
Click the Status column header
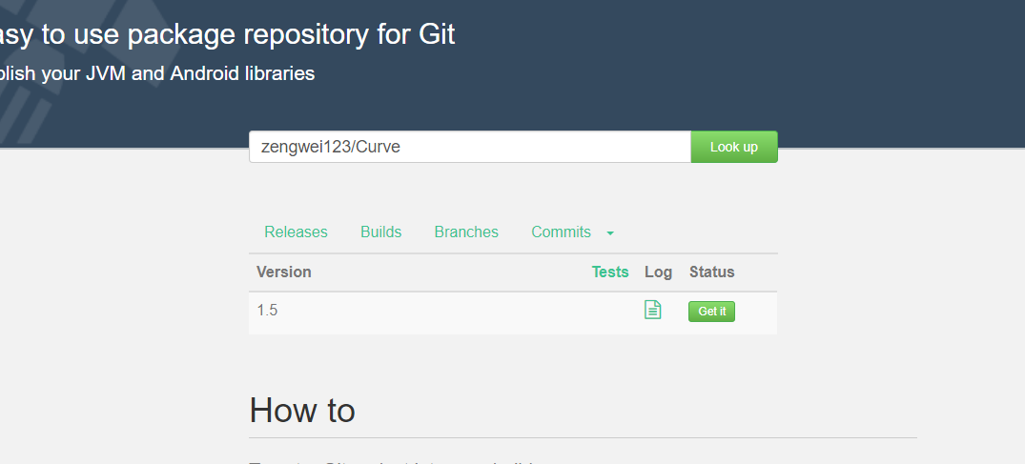coord(711,272)
